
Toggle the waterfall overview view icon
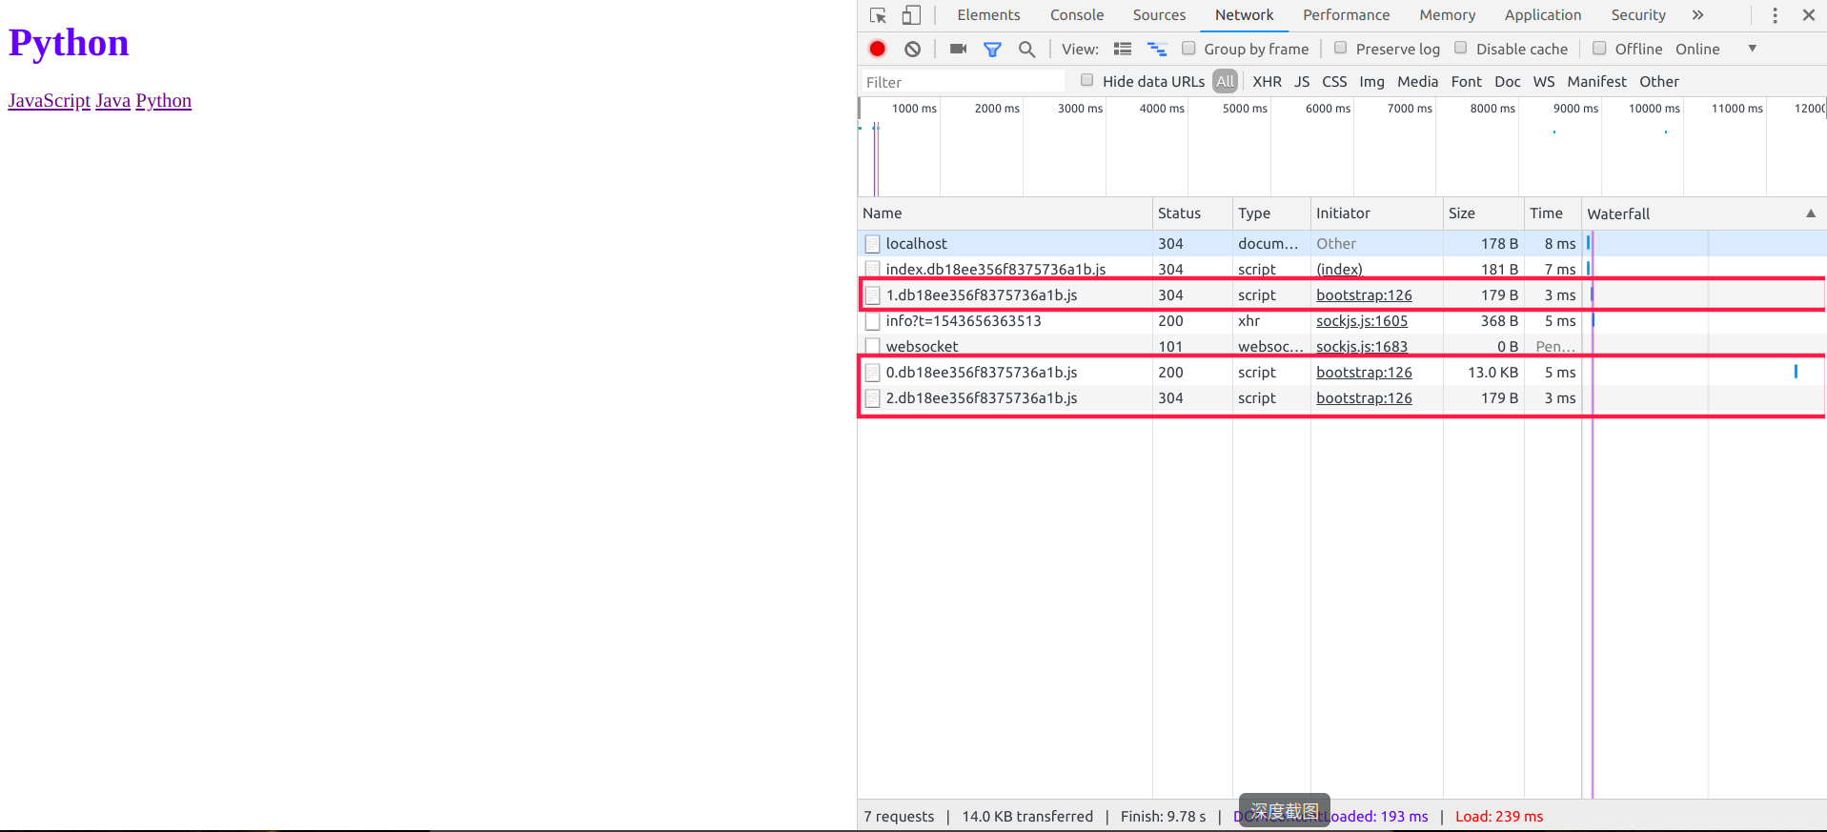coord(1157,49)
